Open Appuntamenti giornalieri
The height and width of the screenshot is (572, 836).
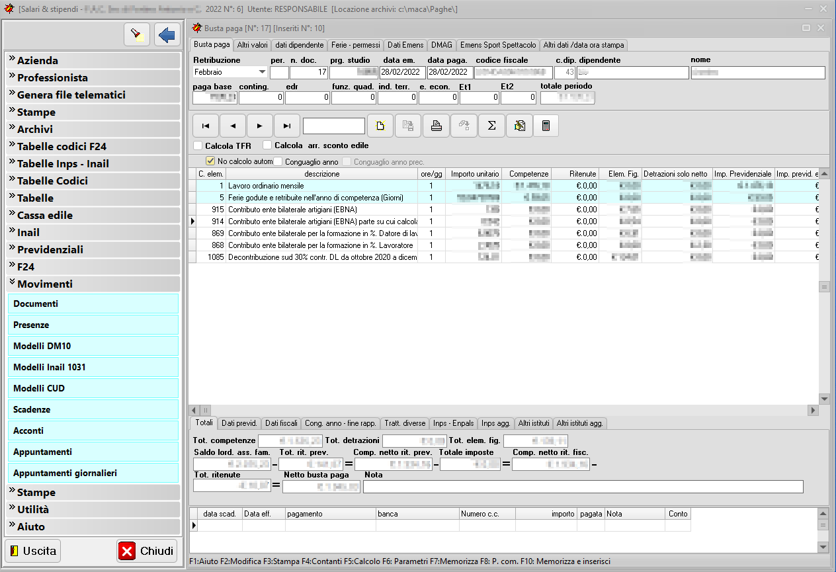click(93, 473)
